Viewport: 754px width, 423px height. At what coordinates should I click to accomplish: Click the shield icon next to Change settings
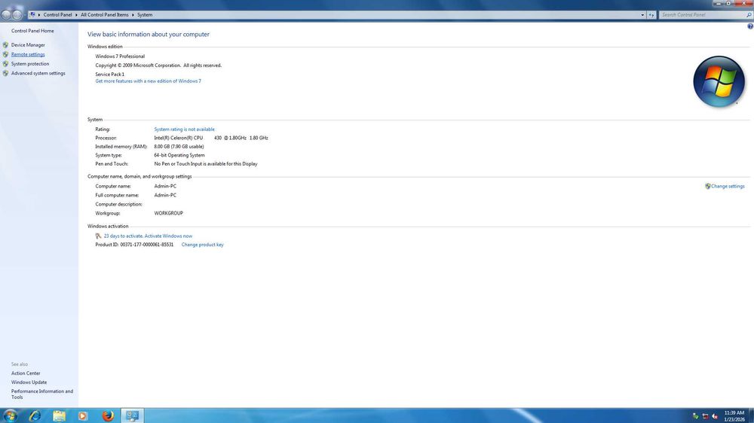pyautogui.click(x=708, y=186)
